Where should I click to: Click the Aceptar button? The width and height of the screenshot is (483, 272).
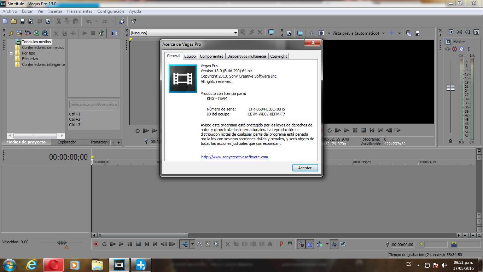pyautogui.click(x=305, y=168)
